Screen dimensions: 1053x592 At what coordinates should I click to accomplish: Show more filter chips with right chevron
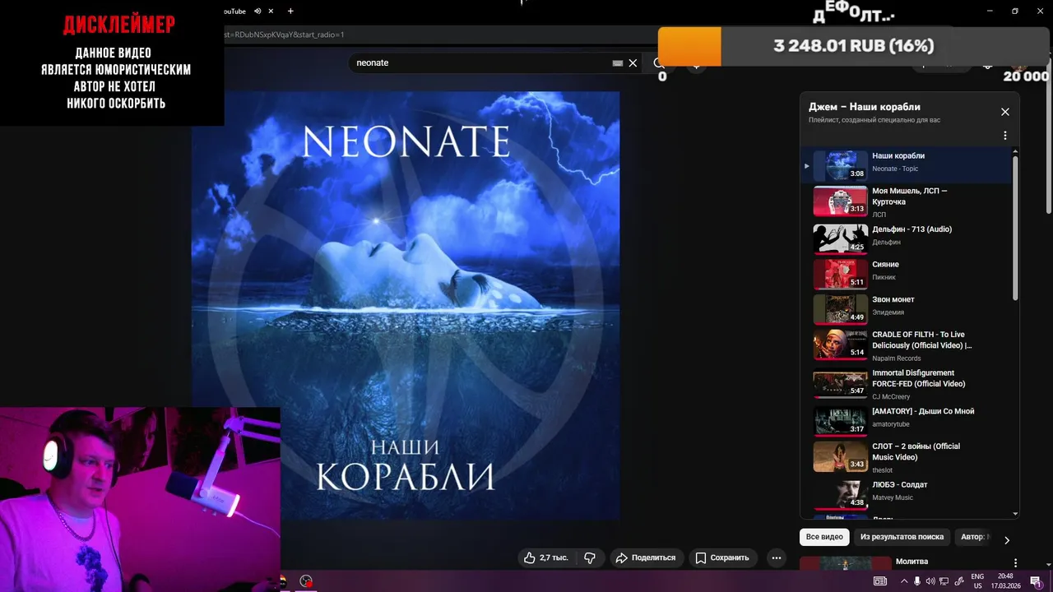point(1006,540)
